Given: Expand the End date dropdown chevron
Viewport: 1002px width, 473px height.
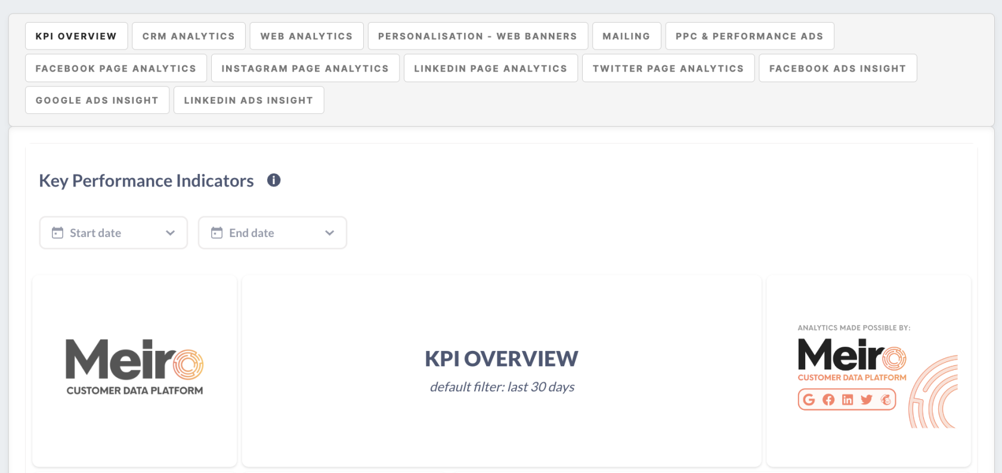Looking at the screenshot, I should click(330, 233).
